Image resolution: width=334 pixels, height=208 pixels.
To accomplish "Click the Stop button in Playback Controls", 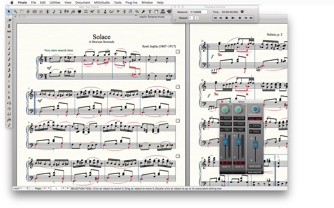I will 227,18.
